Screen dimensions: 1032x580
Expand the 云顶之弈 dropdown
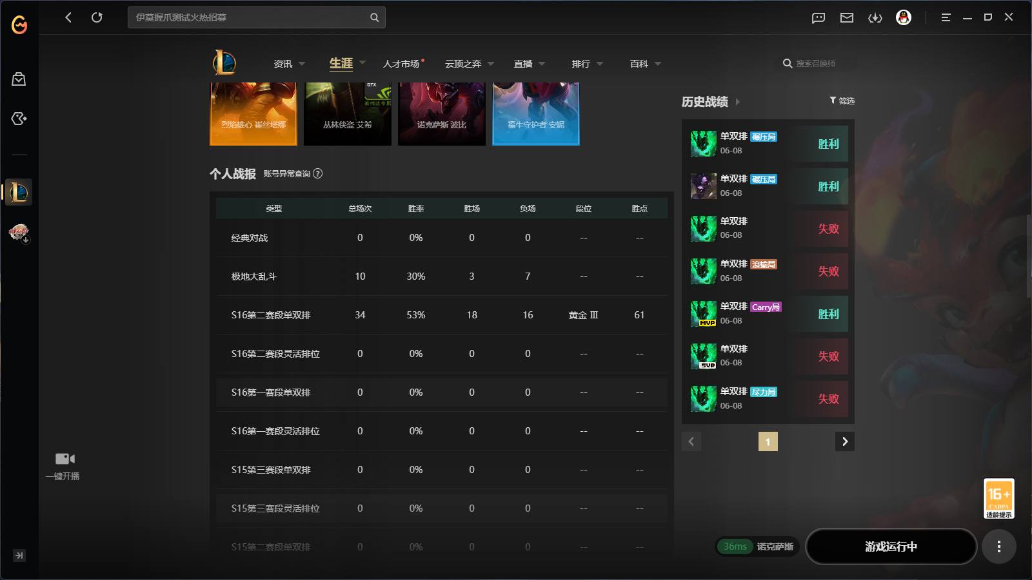click(491, 64)
